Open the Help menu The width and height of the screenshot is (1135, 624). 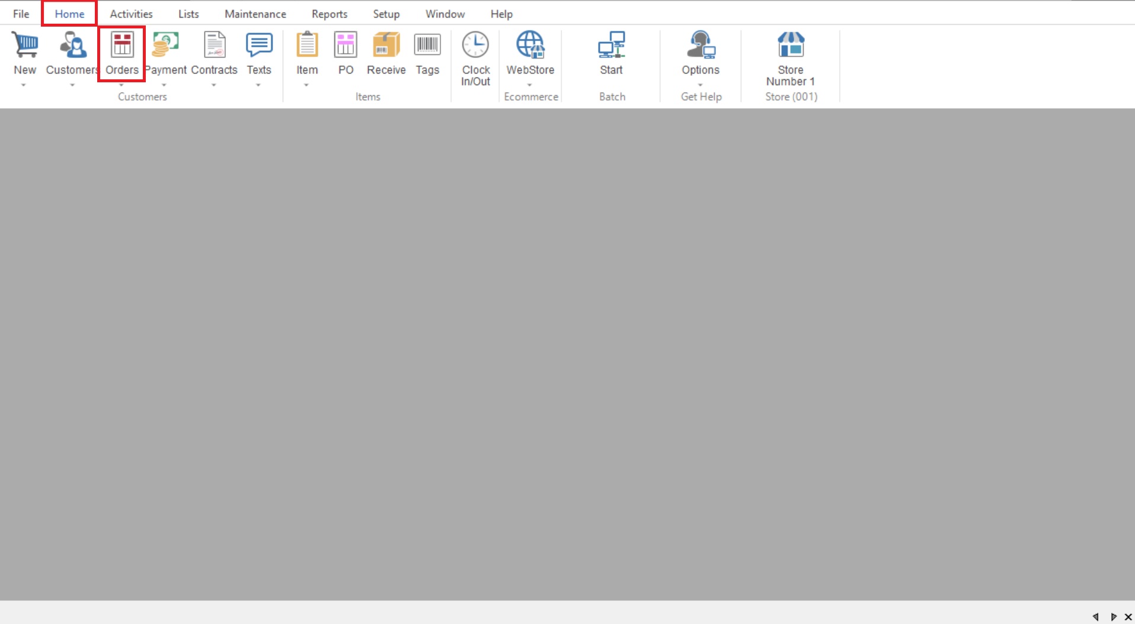coord(501,14)
